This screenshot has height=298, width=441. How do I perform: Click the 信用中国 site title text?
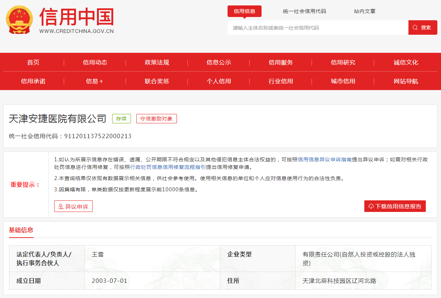(x=76, y=16)
